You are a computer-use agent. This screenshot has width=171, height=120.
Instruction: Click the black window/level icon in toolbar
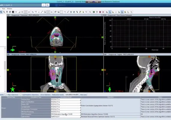click(x=13, y=12)
